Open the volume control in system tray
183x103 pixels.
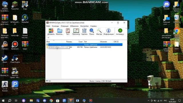pos(161,100)
